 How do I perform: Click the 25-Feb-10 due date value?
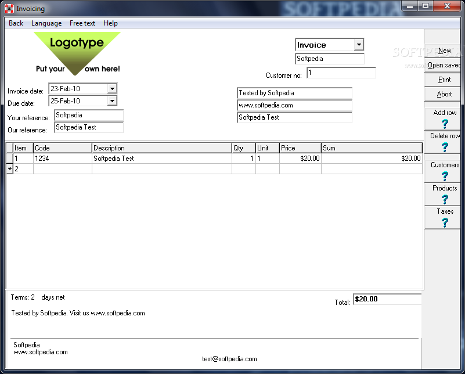coord(65,101)
